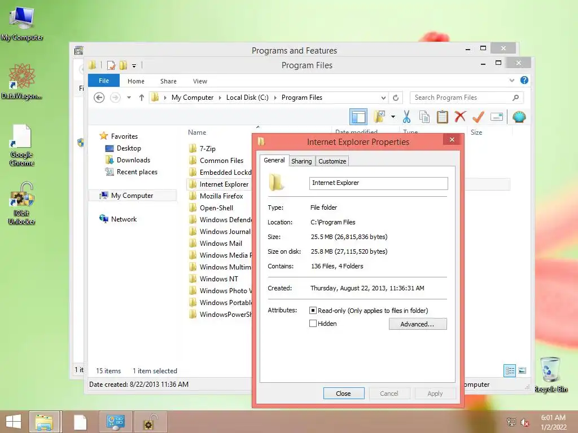Click search magnifier icon in Program Files
The height and width of the screenshot is (433, 578).
pyautogui.click(x=515, y=98)
